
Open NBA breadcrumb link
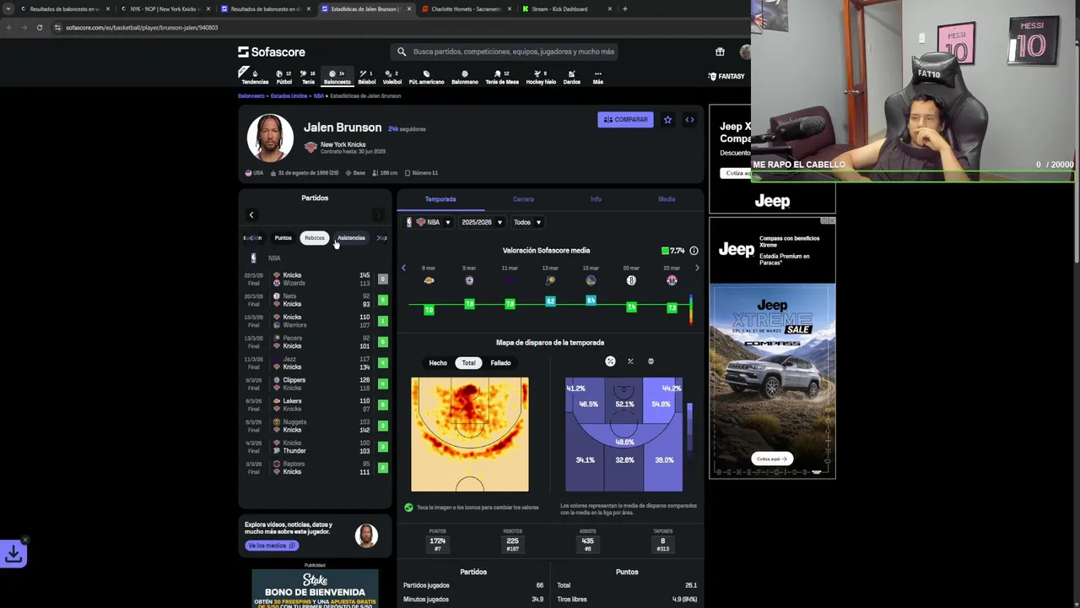click(x=318, y=96)
